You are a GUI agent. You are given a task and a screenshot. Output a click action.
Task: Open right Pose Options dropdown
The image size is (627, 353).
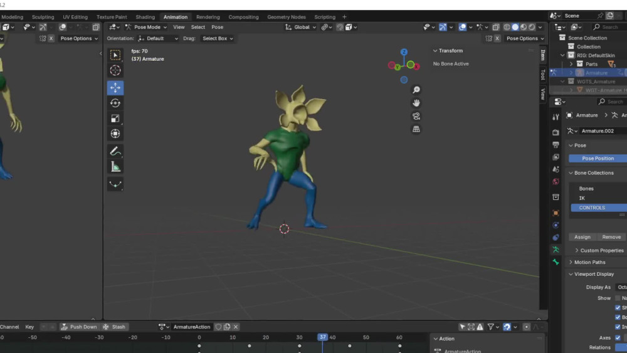525,38
